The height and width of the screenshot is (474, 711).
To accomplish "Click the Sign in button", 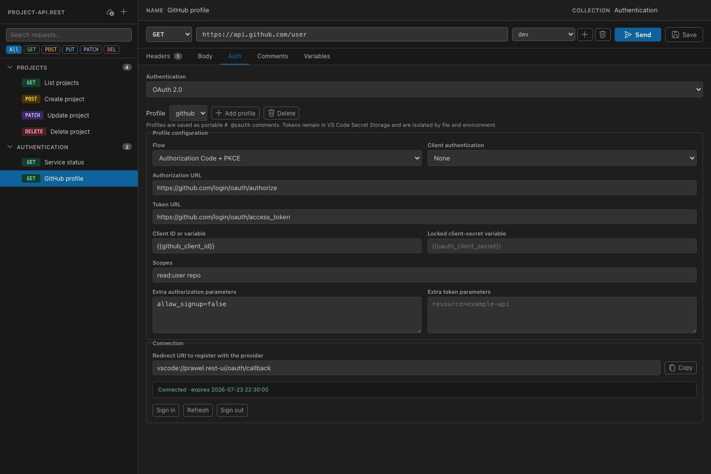I will pyautogui.click(x=166, y=410).
